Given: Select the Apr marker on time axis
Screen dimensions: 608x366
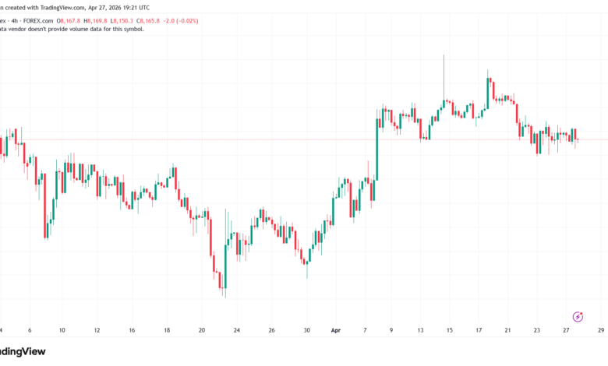Looking at the screenshot, I should 336,330.
